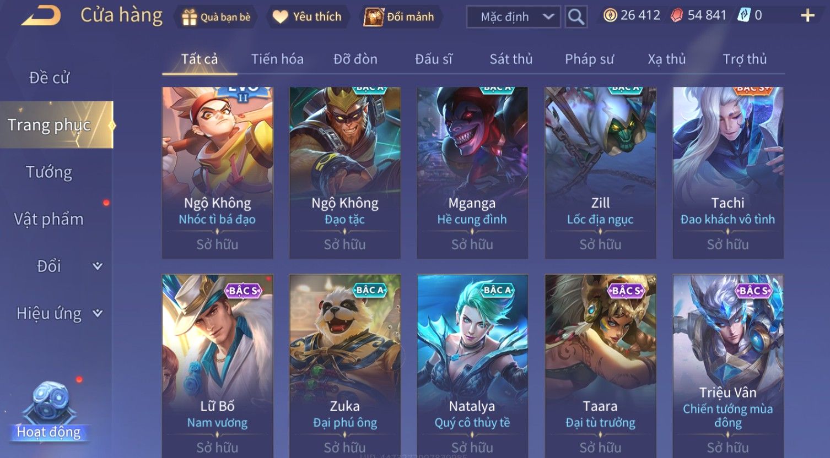Screen dimensions: 830x458
Task: Open Tachi Đao khách vô tình skin
Action: pyautogui.click(x=727, y=172)
